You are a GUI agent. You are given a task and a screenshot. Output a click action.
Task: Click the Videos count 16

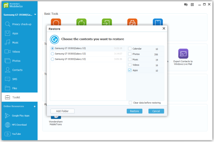157,65
